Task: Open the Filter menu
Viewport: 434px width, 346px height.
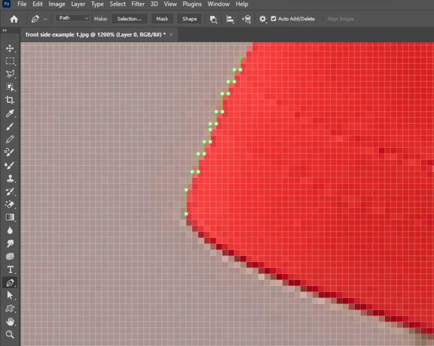Action: click(138, 4)
